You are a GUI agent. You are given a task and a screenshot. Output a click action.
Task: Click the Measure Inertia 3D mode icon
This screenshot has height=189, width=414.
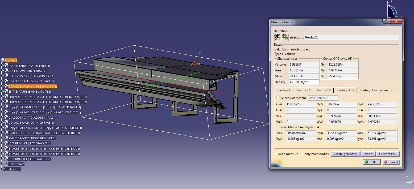click(277, 37)
